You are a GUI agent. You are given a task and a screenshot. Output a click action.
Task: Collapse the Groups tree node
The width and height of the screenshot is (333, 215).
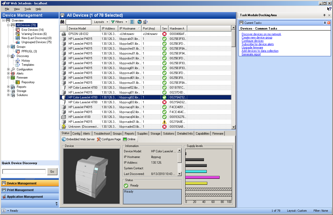[8, 47]
